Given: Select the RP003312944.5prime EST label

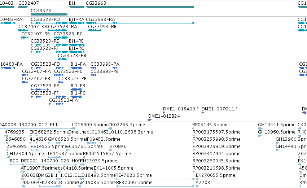Looking at the screenshot, I should [216, 154].
